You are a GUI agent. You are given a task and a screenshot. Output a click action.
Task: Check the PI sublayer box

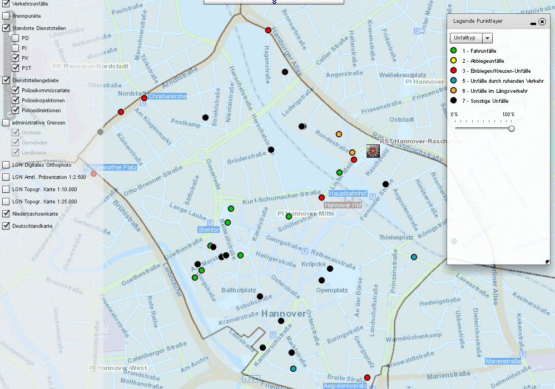[15, 48]
